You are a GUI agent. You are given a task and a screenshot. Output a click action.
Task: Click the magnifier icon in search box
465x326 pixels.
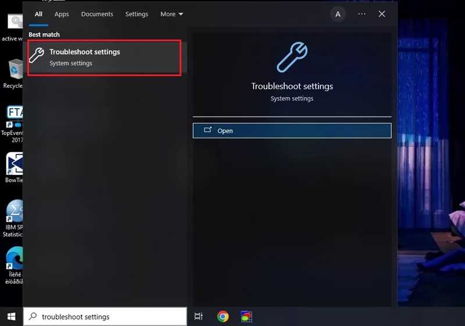33,316
